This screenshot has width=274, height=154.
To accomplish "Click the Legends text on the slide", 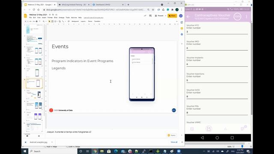I will pos(59,68).
